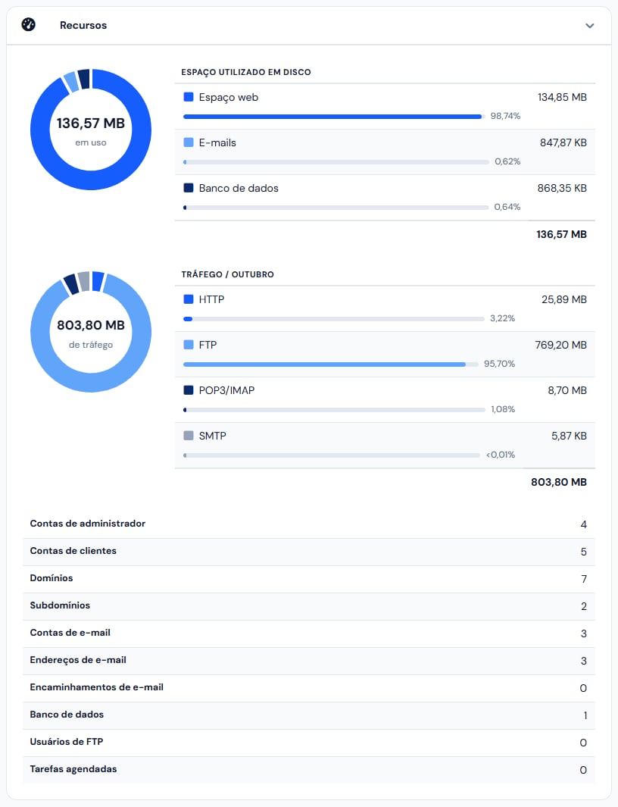Select the Subdomínios row label
618x807 pixels.
(x=60, y=605)
